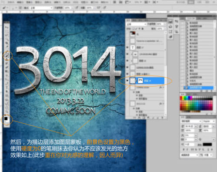Toggle visibility of layer with white T-mark thumbnail
The height and width of the screenshot is (172, 217).
click(127, 47)
